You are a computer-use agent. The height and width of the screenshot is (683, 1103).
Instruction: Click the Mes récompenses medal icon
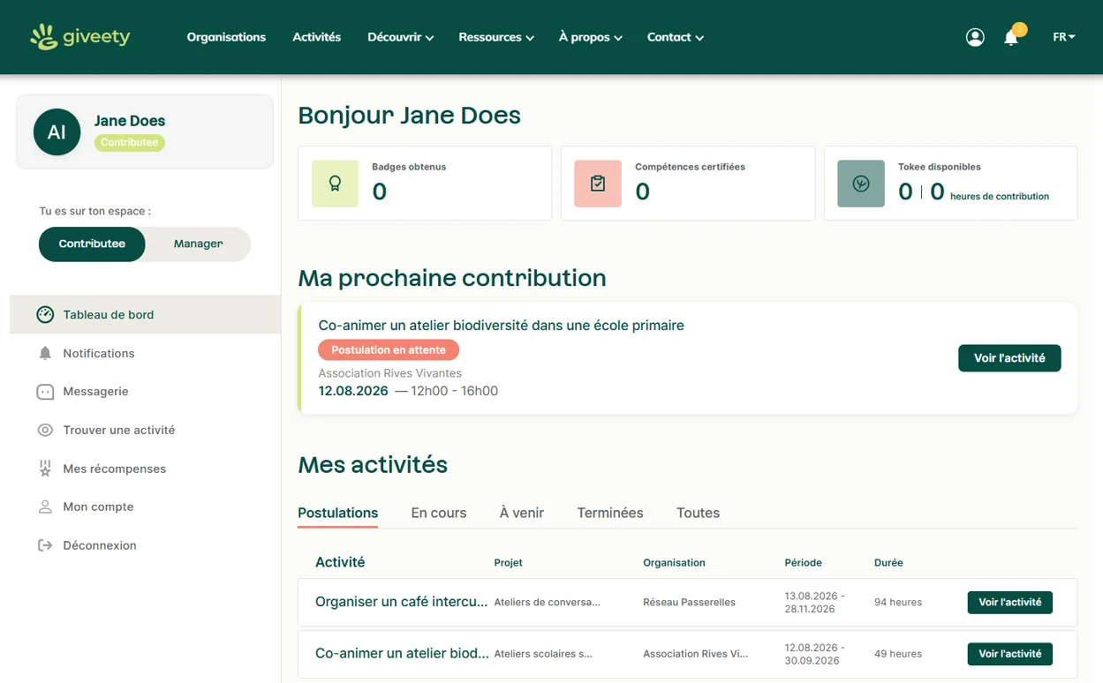click(45, 469)
